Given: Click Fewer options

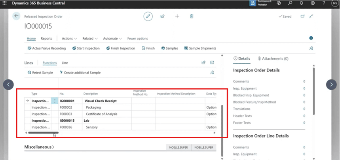Looking at the screenshot, I should pyautogui.click(x=137, y=39).
